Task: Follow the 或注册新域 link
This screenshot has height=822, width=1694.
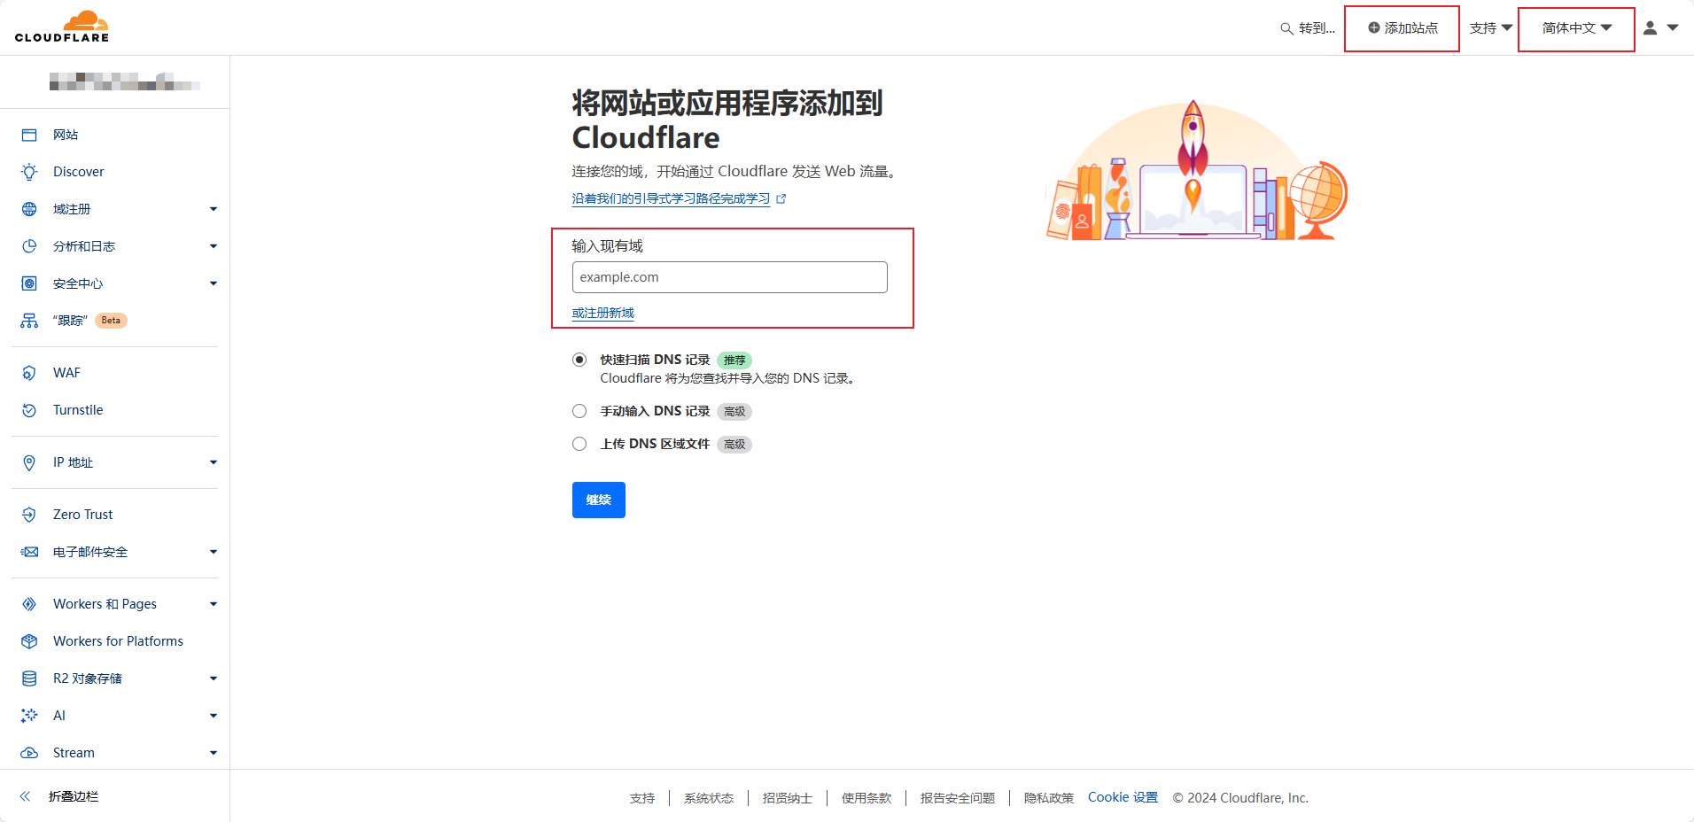Action: (602, 313)
